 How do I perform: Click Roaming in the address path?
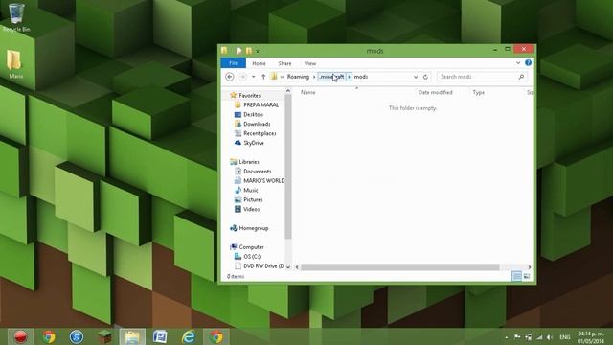click(x=298, y=77)
